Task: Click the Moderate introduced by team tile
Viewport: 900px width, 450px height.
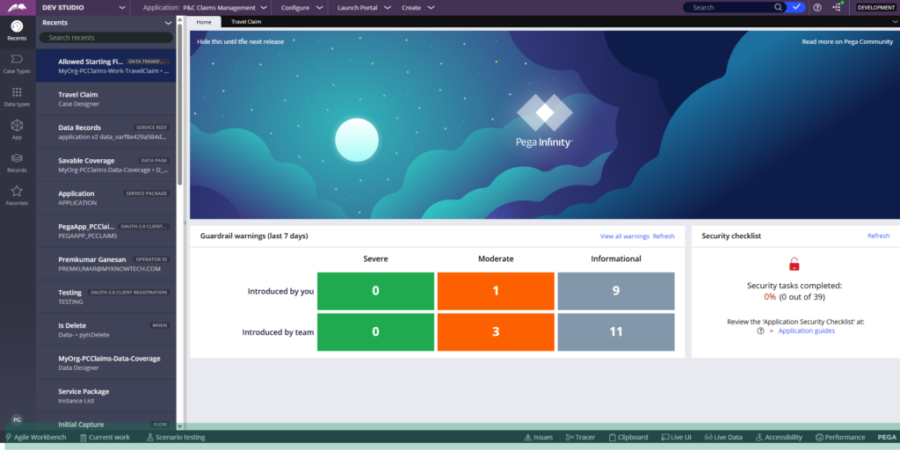Action: [496, 331]
